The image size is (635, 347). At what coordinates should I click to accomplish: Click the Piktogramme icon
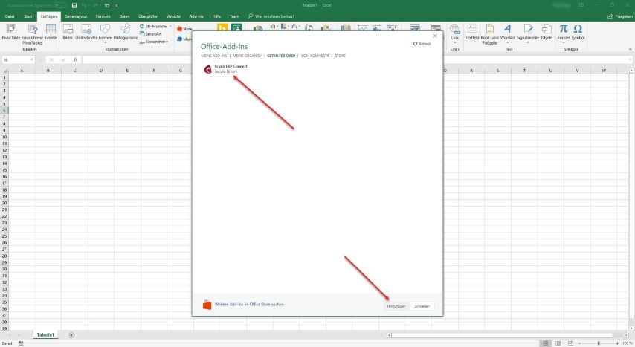pyautogui.click(x=126, y=30)
